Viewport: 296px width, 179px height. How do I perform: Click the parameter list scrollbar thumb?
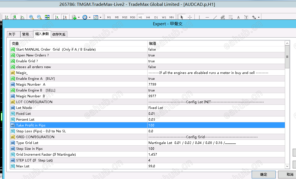pos(287,57)
